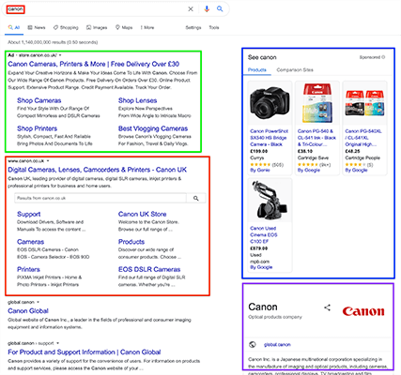Switch to the News tab
401x375 pixels.
pyautogui.click(x=37, y=27)
